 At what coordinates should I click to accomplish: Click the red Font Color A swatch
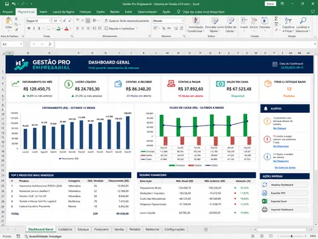pyautogui.click(x=66, y=29)
